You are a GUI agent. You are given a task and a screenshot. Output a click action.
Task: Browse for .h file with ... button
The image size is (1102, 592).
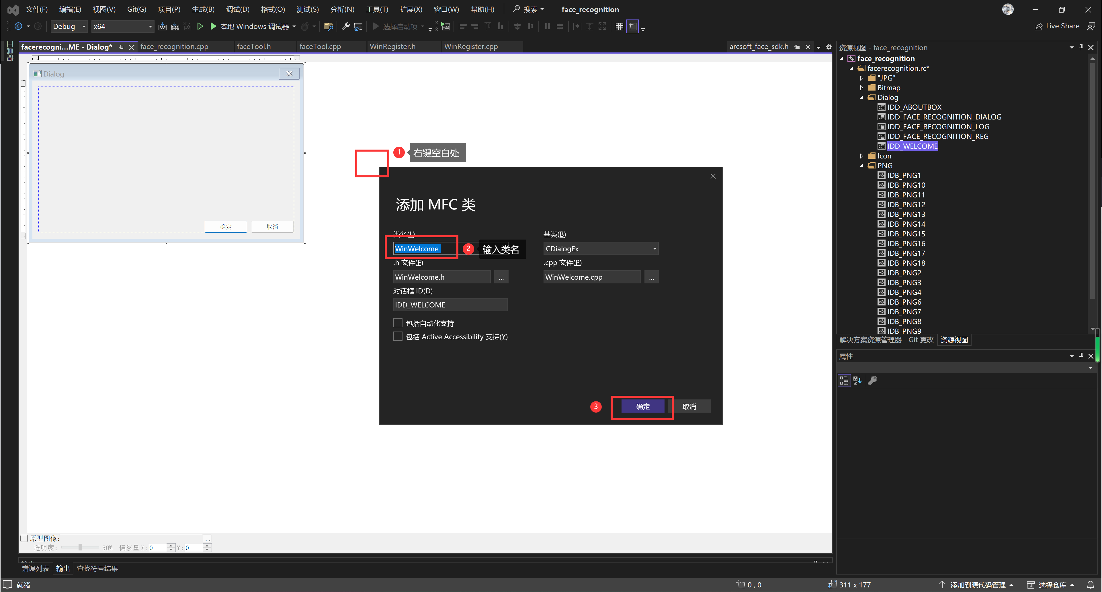coord(501,277)
